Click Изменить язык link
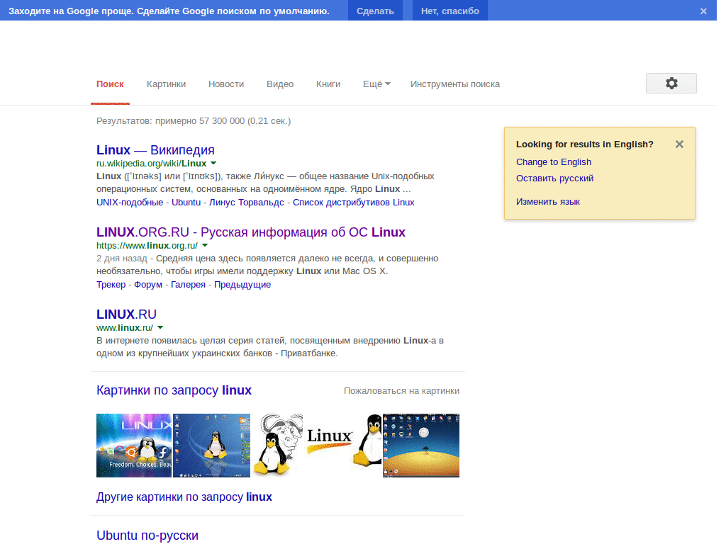Viewport: 726px width, 544px height. click(x=548, y=202)
